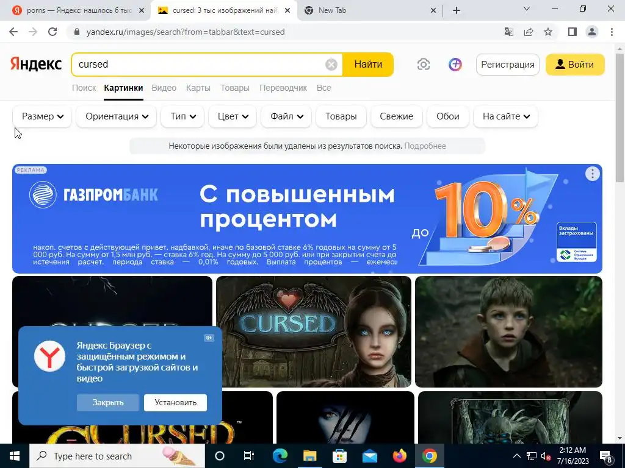The image size is (625, 468).
Task: Open the Переводчик tab
Action: coord(283,88)
